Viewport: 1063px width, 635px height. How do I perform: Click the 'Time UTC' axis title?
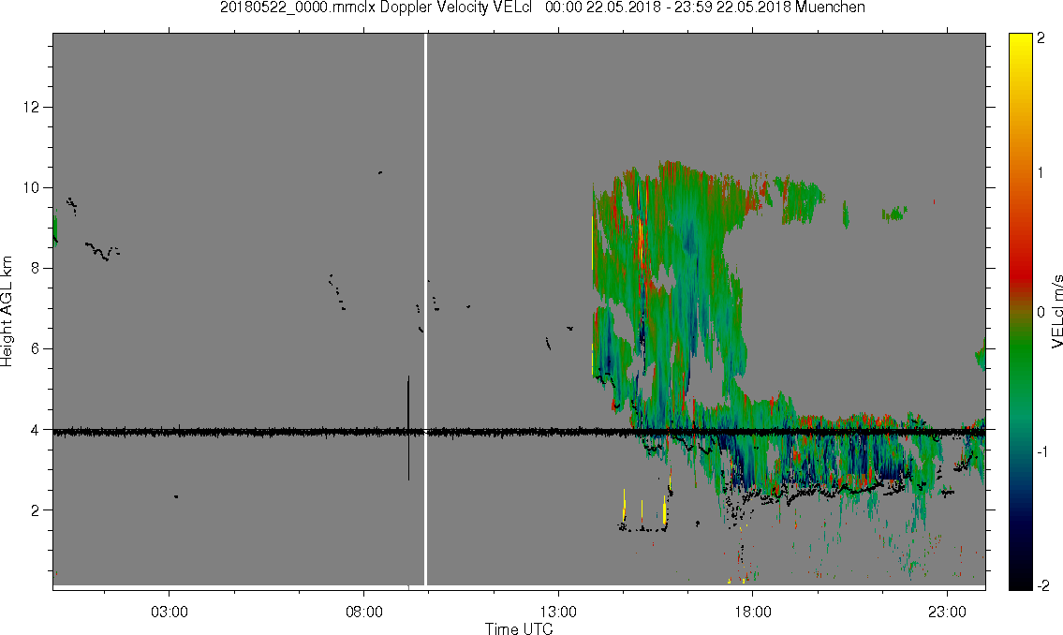(519, 628)
